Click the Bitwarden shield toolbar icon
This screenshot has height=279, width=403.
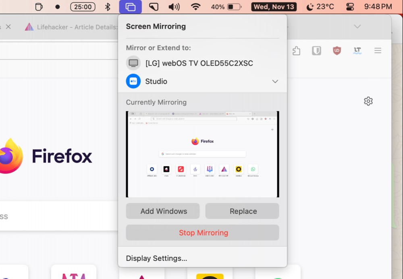point(316,51)
